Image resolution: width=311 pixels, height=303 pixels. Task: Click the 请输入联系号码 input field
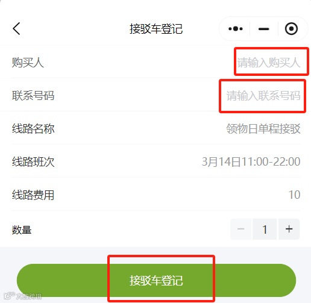(263, 96)
